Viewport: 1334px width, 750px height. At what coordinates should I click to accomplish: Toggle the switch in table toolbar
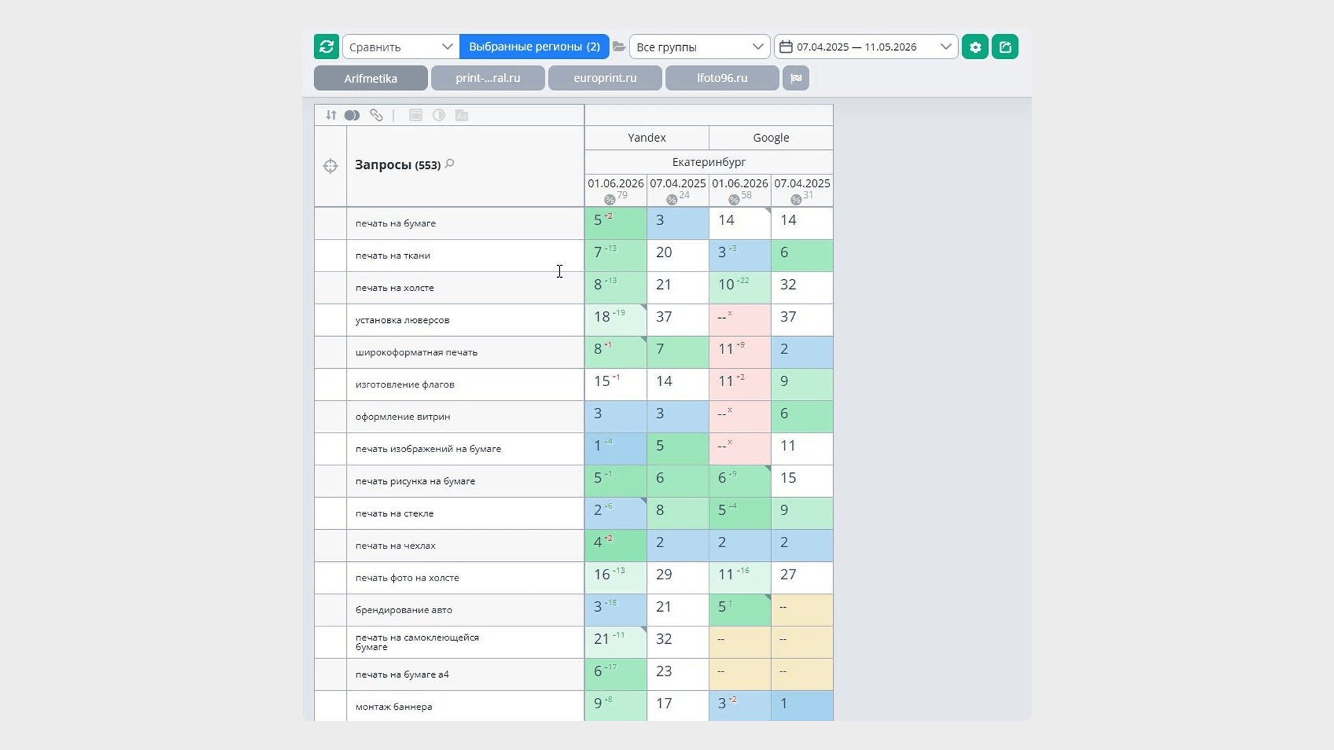tap(352, 115)
